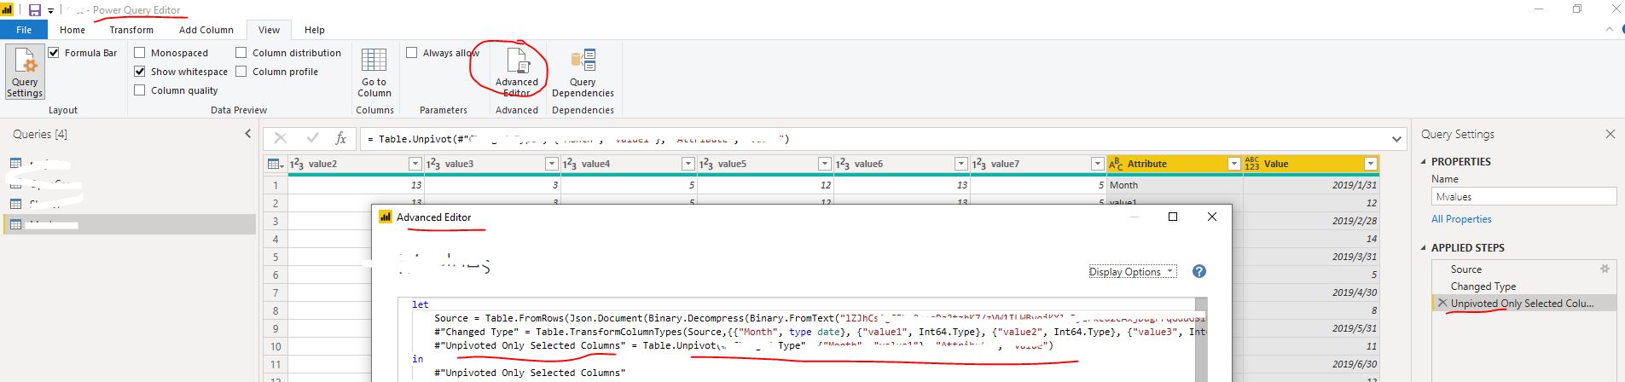Click the query Name input field
This screenshot has width=1625, height=382.
(1523, 196)
